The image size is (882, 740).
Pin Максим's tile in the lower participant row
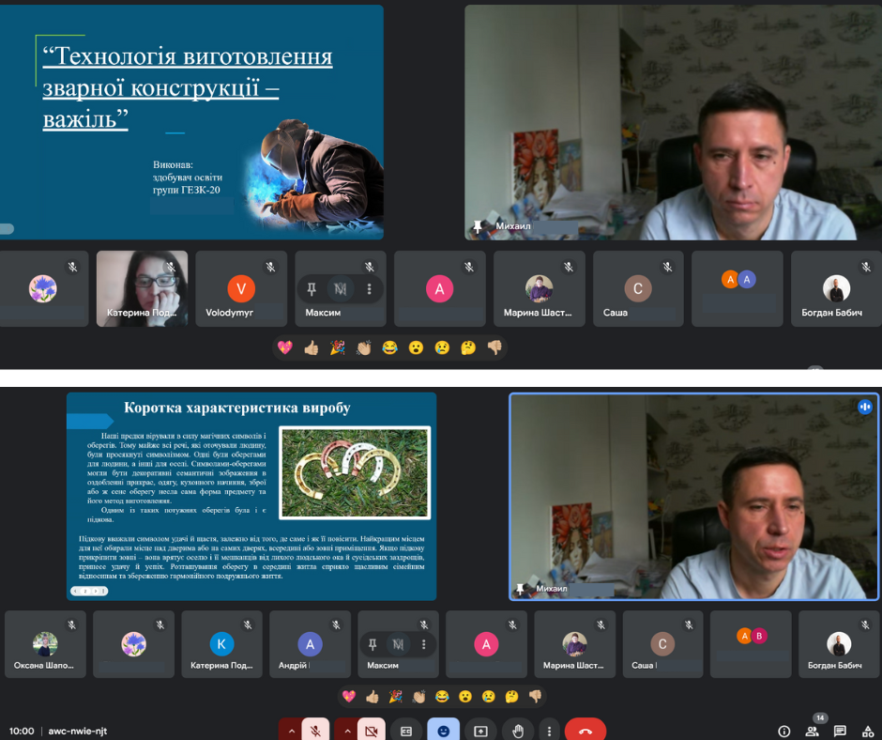click(372, 644)
